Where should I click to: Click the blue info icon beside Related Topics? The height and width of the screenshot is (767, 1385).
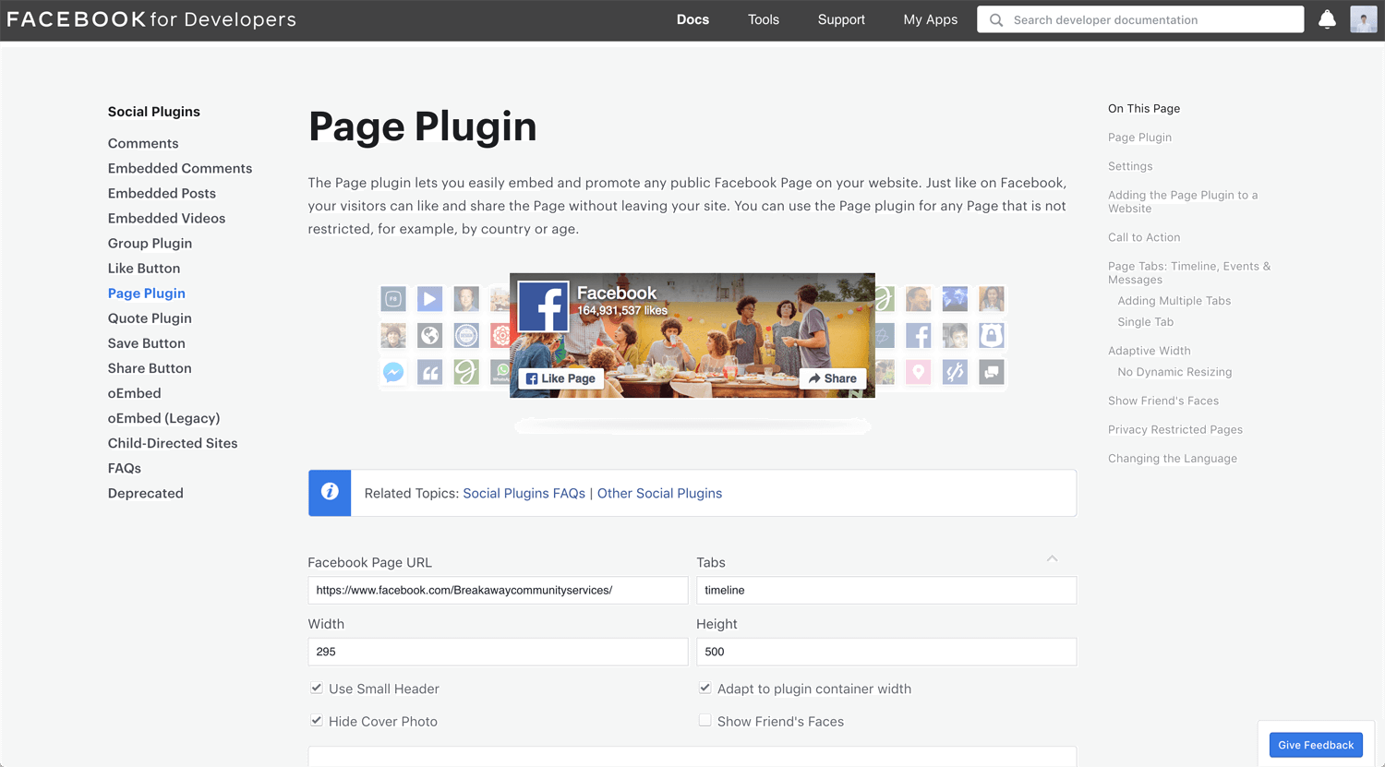330,493
